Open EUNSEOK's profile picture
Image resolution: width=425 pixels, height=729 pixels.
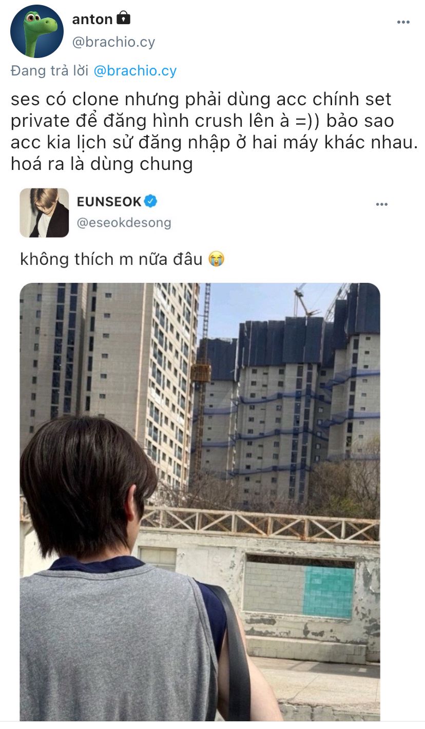tap(44, 213)
